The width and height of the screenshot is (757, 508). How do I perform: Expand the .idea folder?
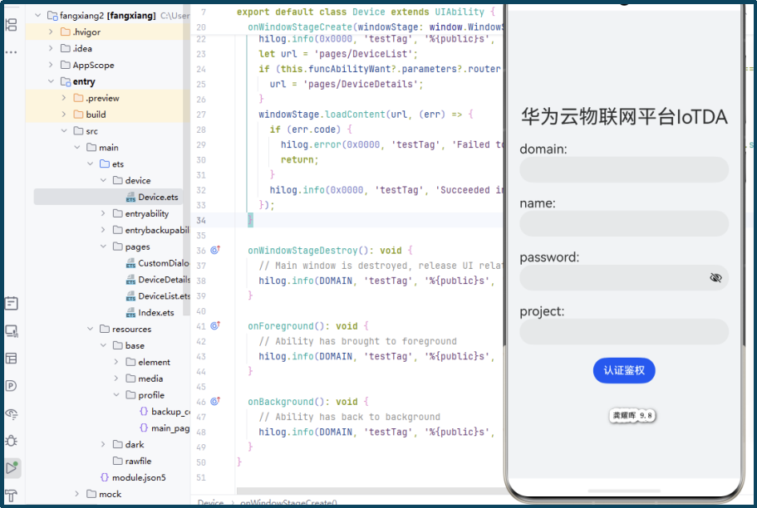coord(51,48)
